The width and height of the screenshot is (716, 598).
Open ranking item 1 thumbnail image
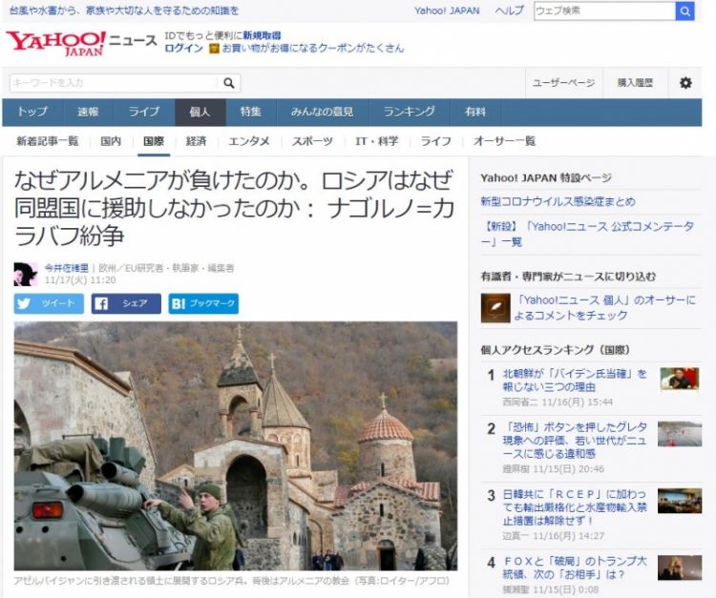[x=679, y=379]
